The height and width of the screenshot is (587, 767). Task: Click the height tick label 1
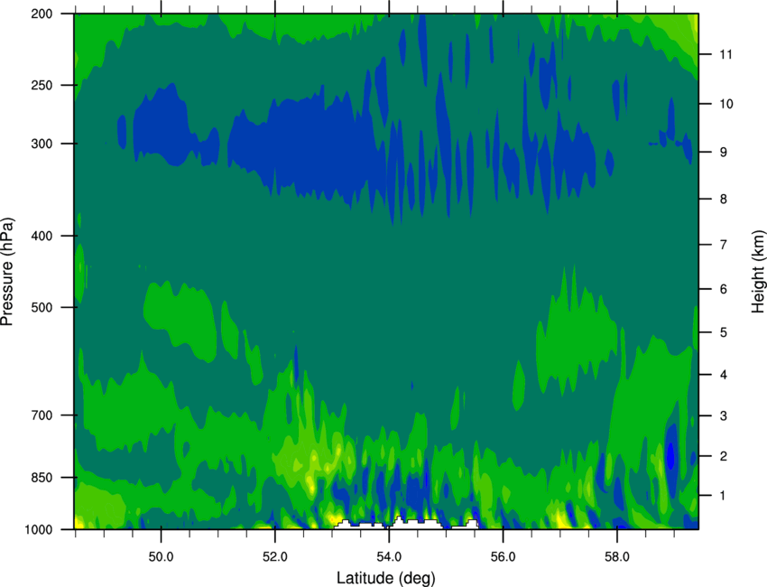pyautogui.click(x=724, y=496)
